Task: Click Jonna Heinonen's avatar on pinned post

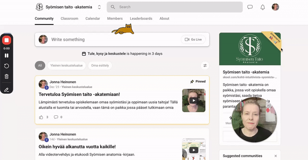Action: click(x=43, y=84)
